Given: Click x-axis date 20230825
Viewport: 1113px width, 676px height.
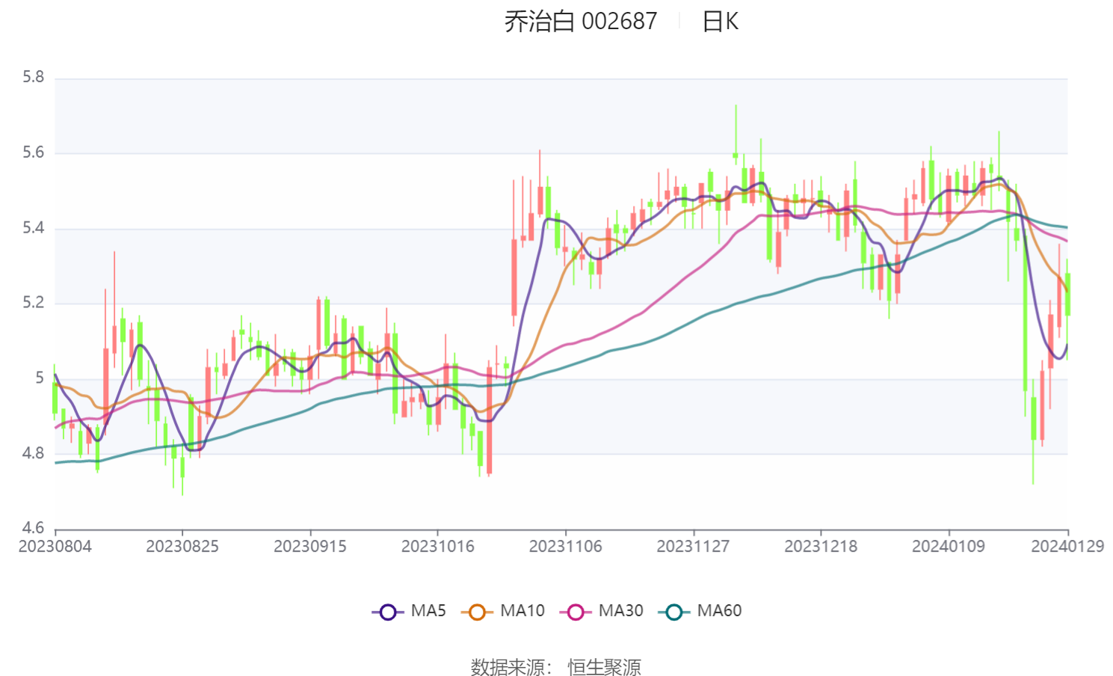Looking at the screenshot, I should pos(182,547).
